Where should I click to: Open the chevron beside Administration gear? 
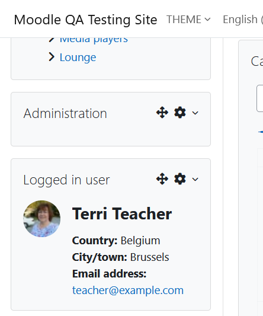[x=195, y=113]
